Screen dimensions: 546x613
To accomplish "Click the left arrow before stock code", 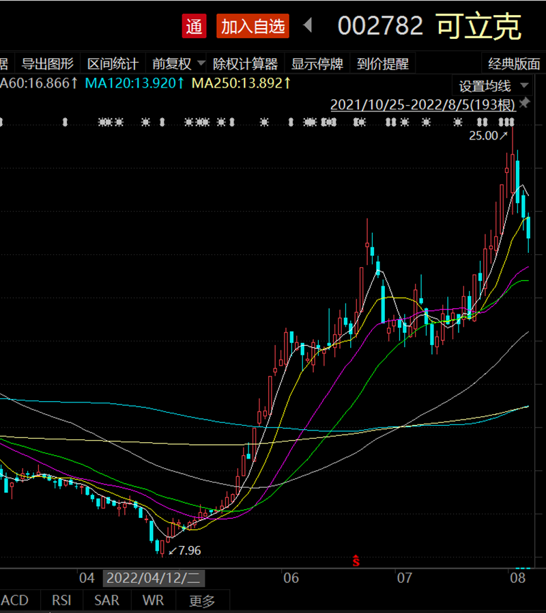I will coord(308,26).
